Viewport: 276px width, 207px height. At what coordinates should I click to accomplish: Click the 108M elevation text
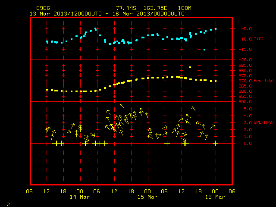click(185, 8)
